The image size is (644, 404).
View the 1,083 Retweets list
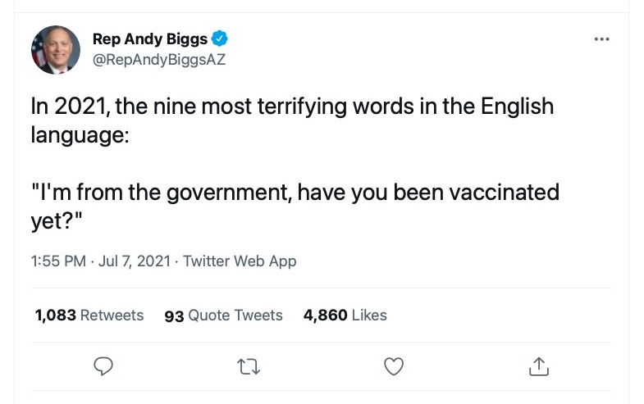pyautogui.click(x=89, y=315)
